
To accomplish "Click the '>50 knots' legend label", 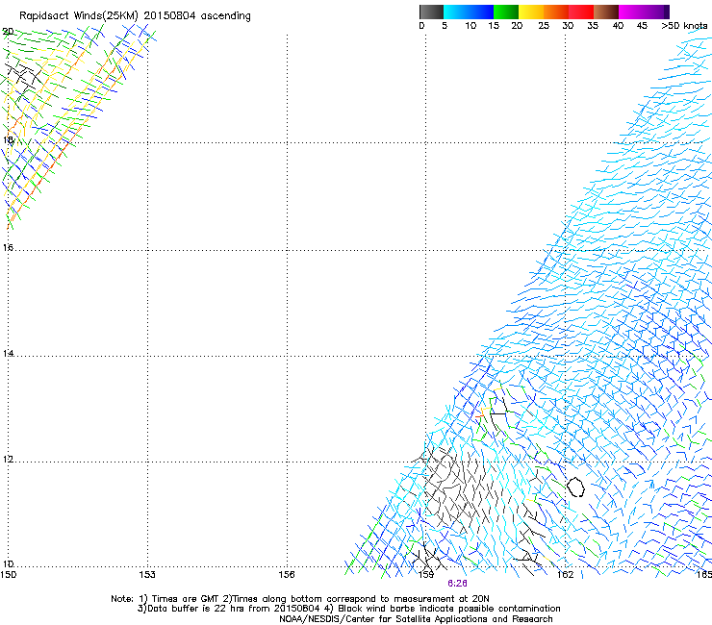I will pos(684,26).
